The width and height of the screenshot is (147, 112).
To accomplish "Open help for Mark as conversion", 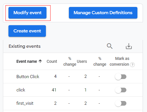I will 132,65.
